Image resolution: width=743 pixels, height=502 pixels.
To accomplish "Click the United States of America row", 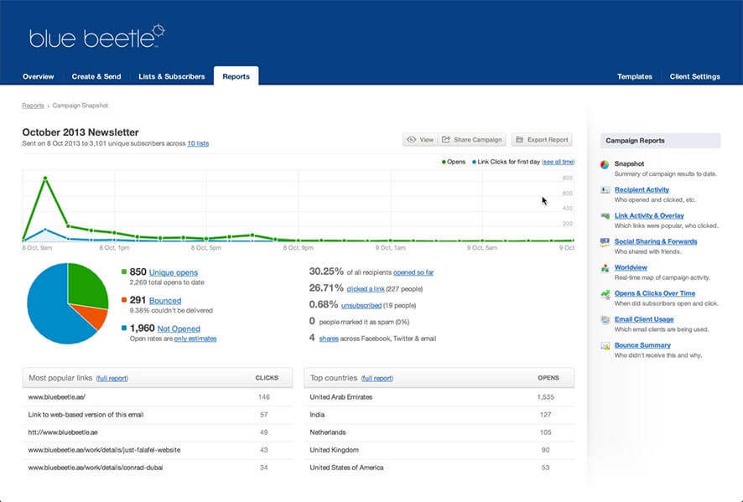I will click(x=439, y=468).
